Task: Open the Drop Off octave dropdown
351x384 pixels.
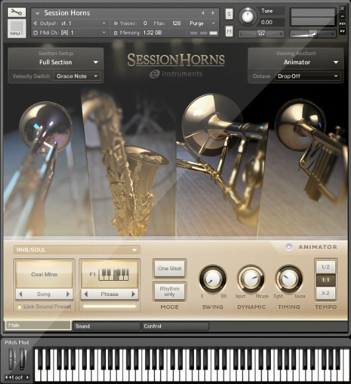Action: [308, 76]
